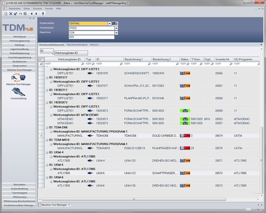Open the Kostenstelle dropdown arrow
The image size is (266, 213).
[110, 24]
